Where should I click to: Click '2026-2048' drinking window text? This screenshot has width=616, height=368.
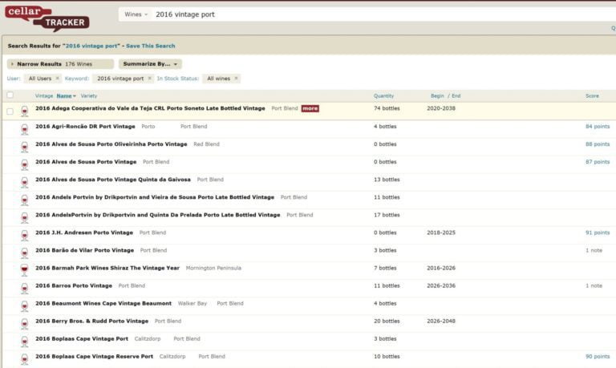point(441,321)
